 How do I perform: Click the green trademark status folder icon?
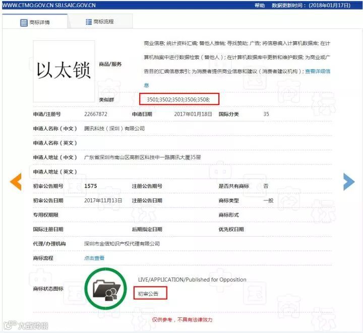106,289
